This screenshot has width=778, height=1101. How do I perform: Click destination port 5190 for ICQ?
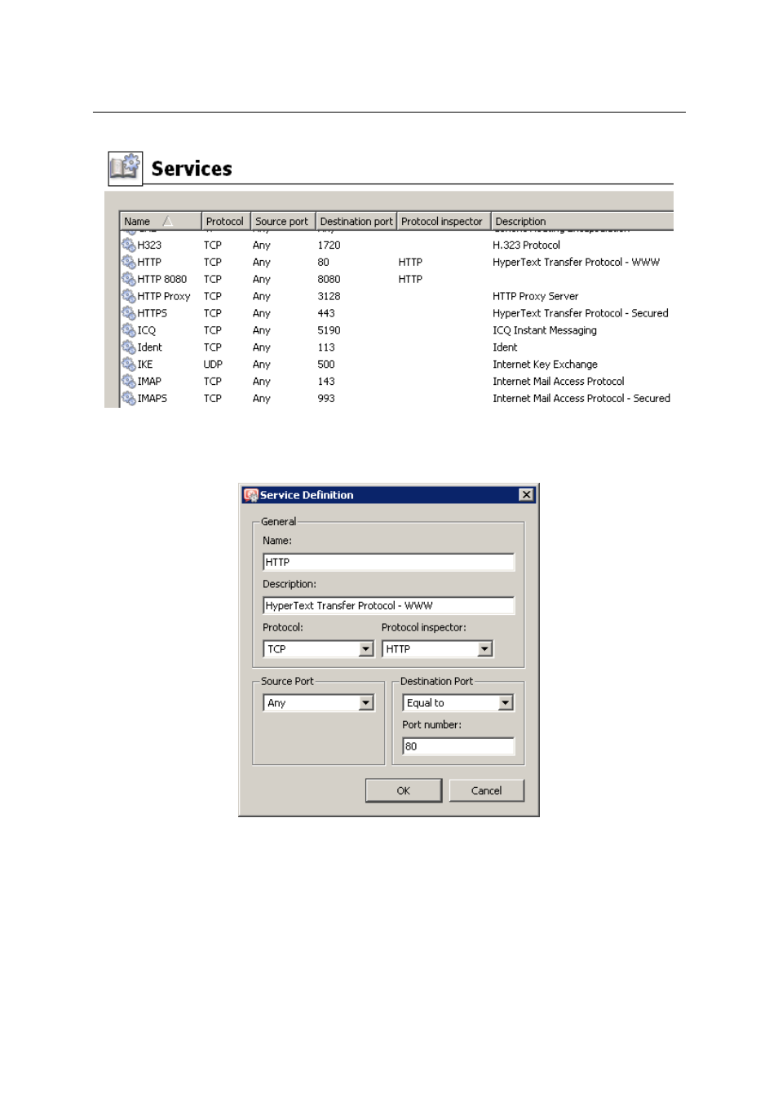click(329, 330)
